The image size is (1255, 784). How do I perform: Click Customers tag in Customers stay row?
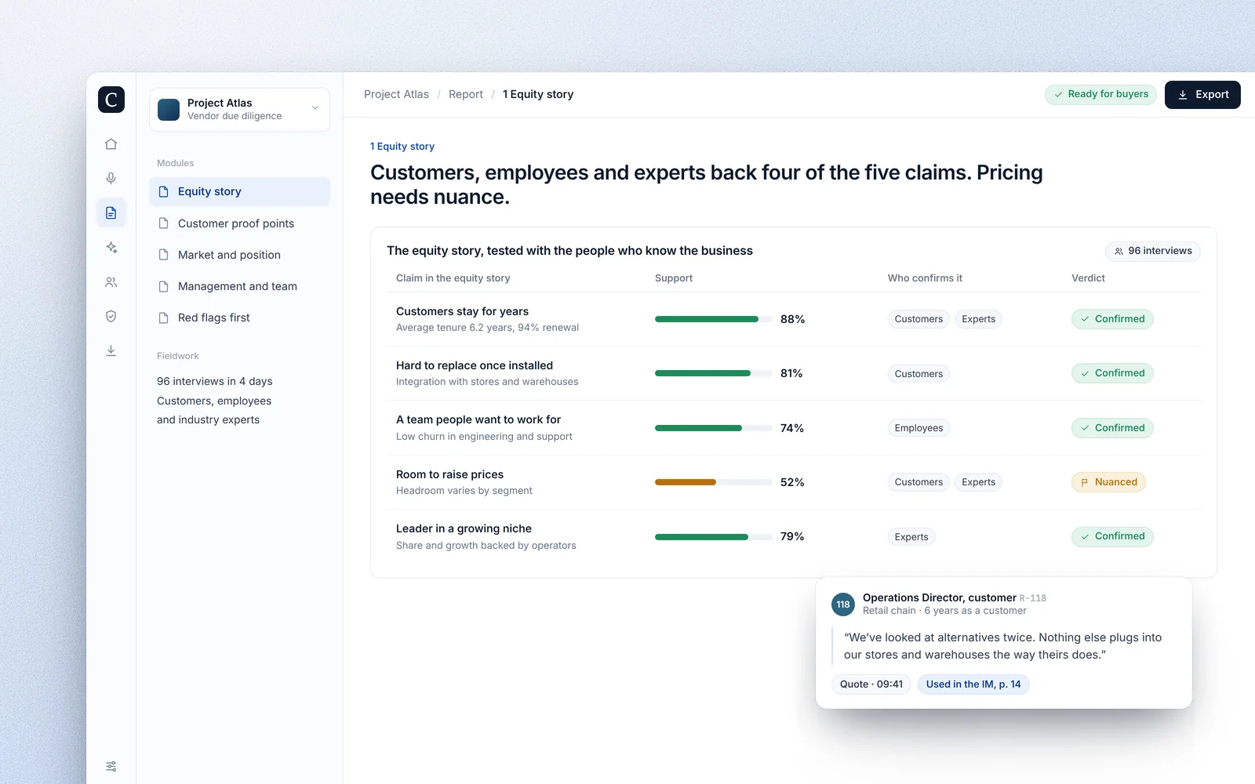pos(919,319)
